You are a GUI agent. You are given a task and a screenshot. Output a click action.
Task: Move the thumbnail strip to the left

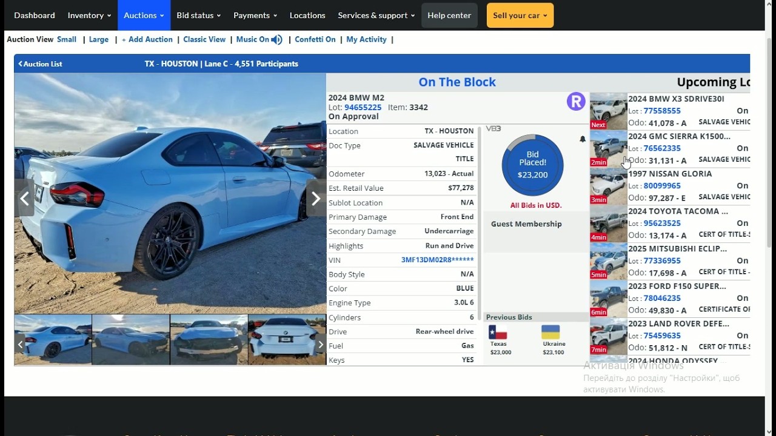point(20,345)
